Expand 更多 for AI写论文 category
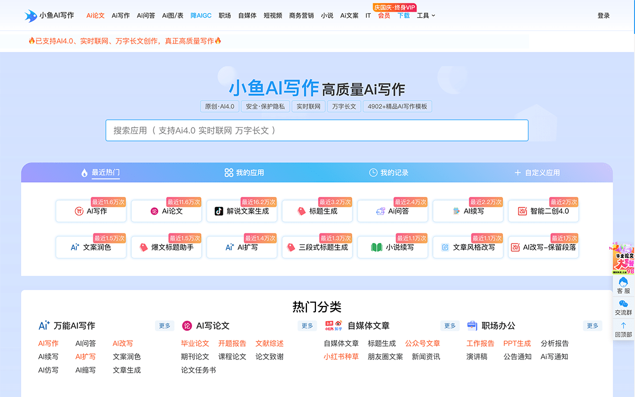This screenshot has height=397, width=635. (307, 326)
